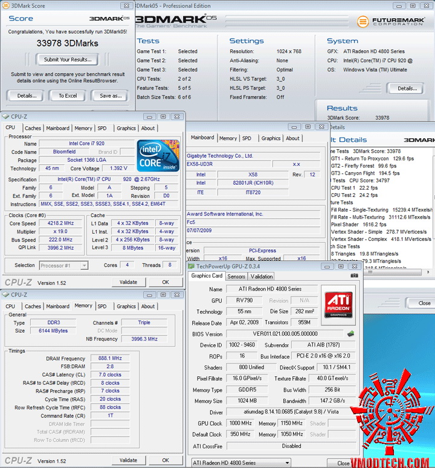Open CPU tab in bottom CPU-Z window

10,306
